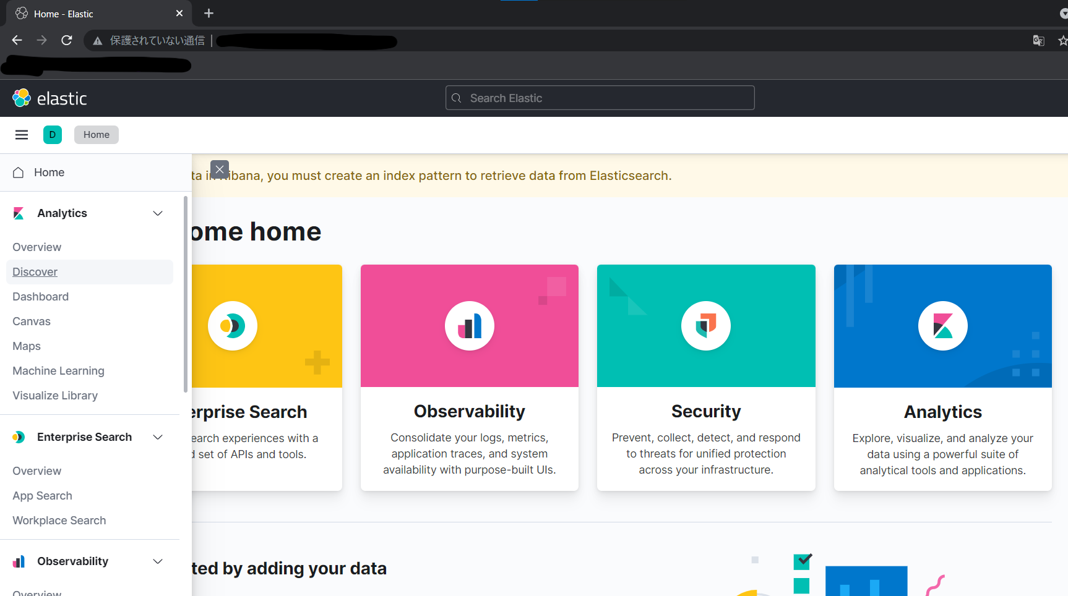
Task: Click the browser back arrow
Action: pyautogui.click(x=17, y=40)
